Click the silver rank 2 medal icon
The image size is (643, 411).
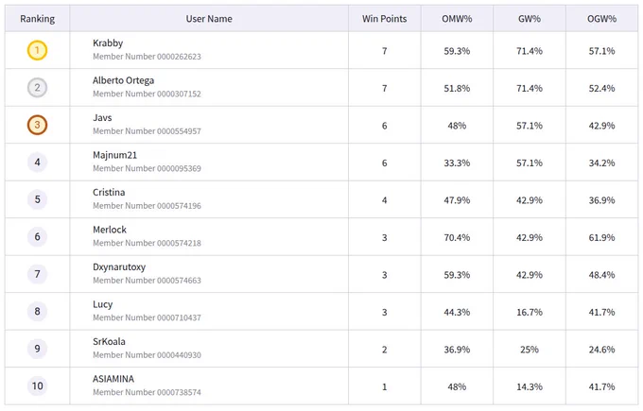click(37, 88)
